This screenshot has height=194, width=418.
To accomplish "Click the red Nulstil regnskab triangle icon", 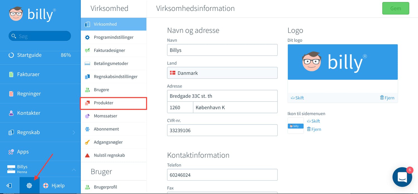I will point(87,155).
